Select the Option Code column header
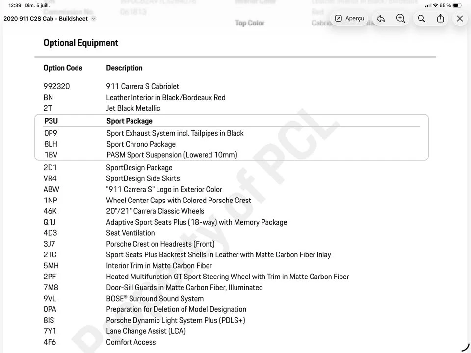Viewport: 471px width, 353px height. 63,68
